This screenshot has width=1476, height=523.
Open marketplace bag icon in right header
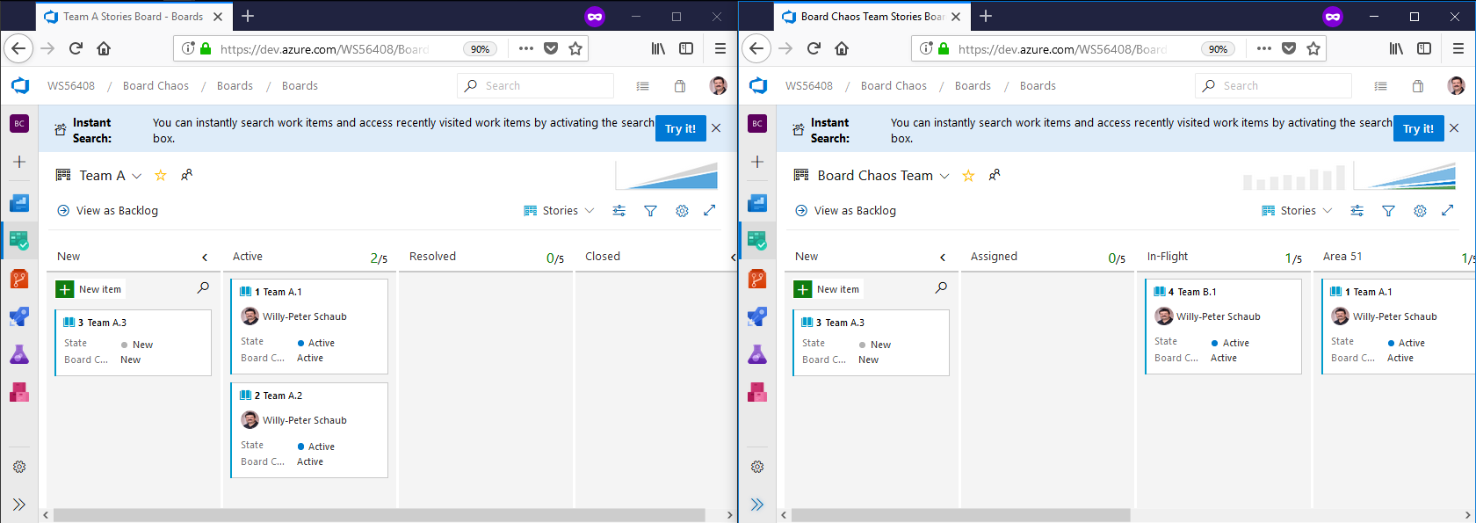1417,85
